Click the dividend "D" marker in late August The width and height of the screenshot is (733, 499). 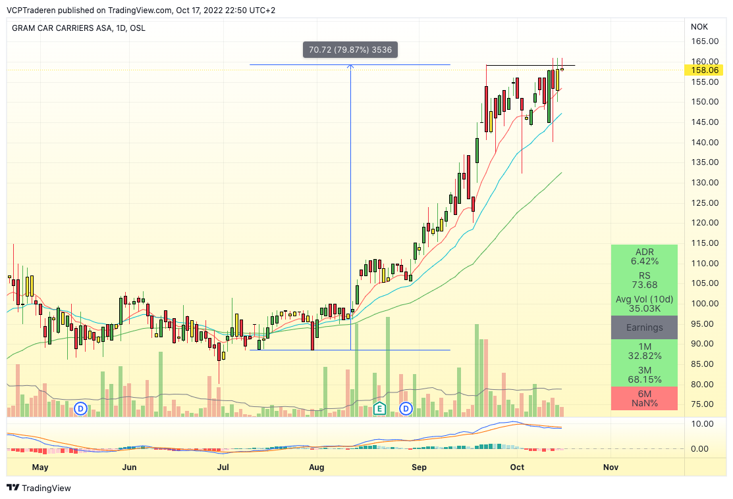(x=406, y=409)
